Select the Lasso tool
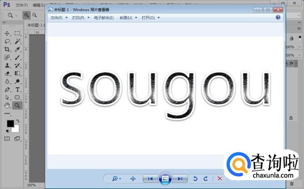Screen dimensions: 304x189 [x=7, y=41]
